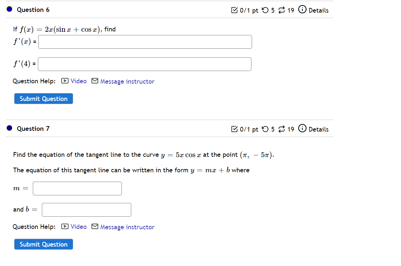Click the Video play icon under Question 7

(64, 227)
